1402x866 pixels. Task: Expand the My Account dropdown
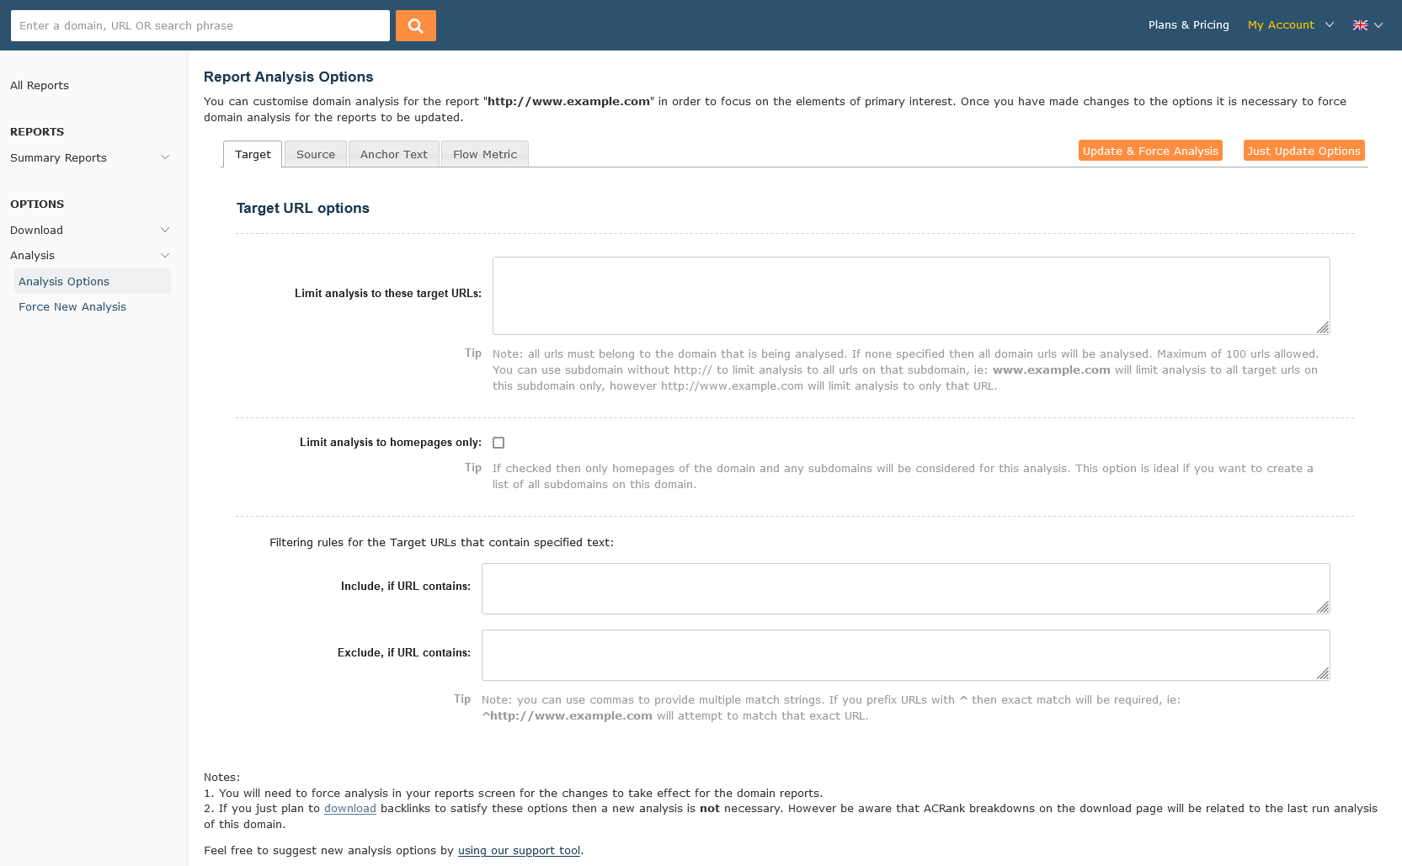pyautogui.click(x=1290, y=25)
